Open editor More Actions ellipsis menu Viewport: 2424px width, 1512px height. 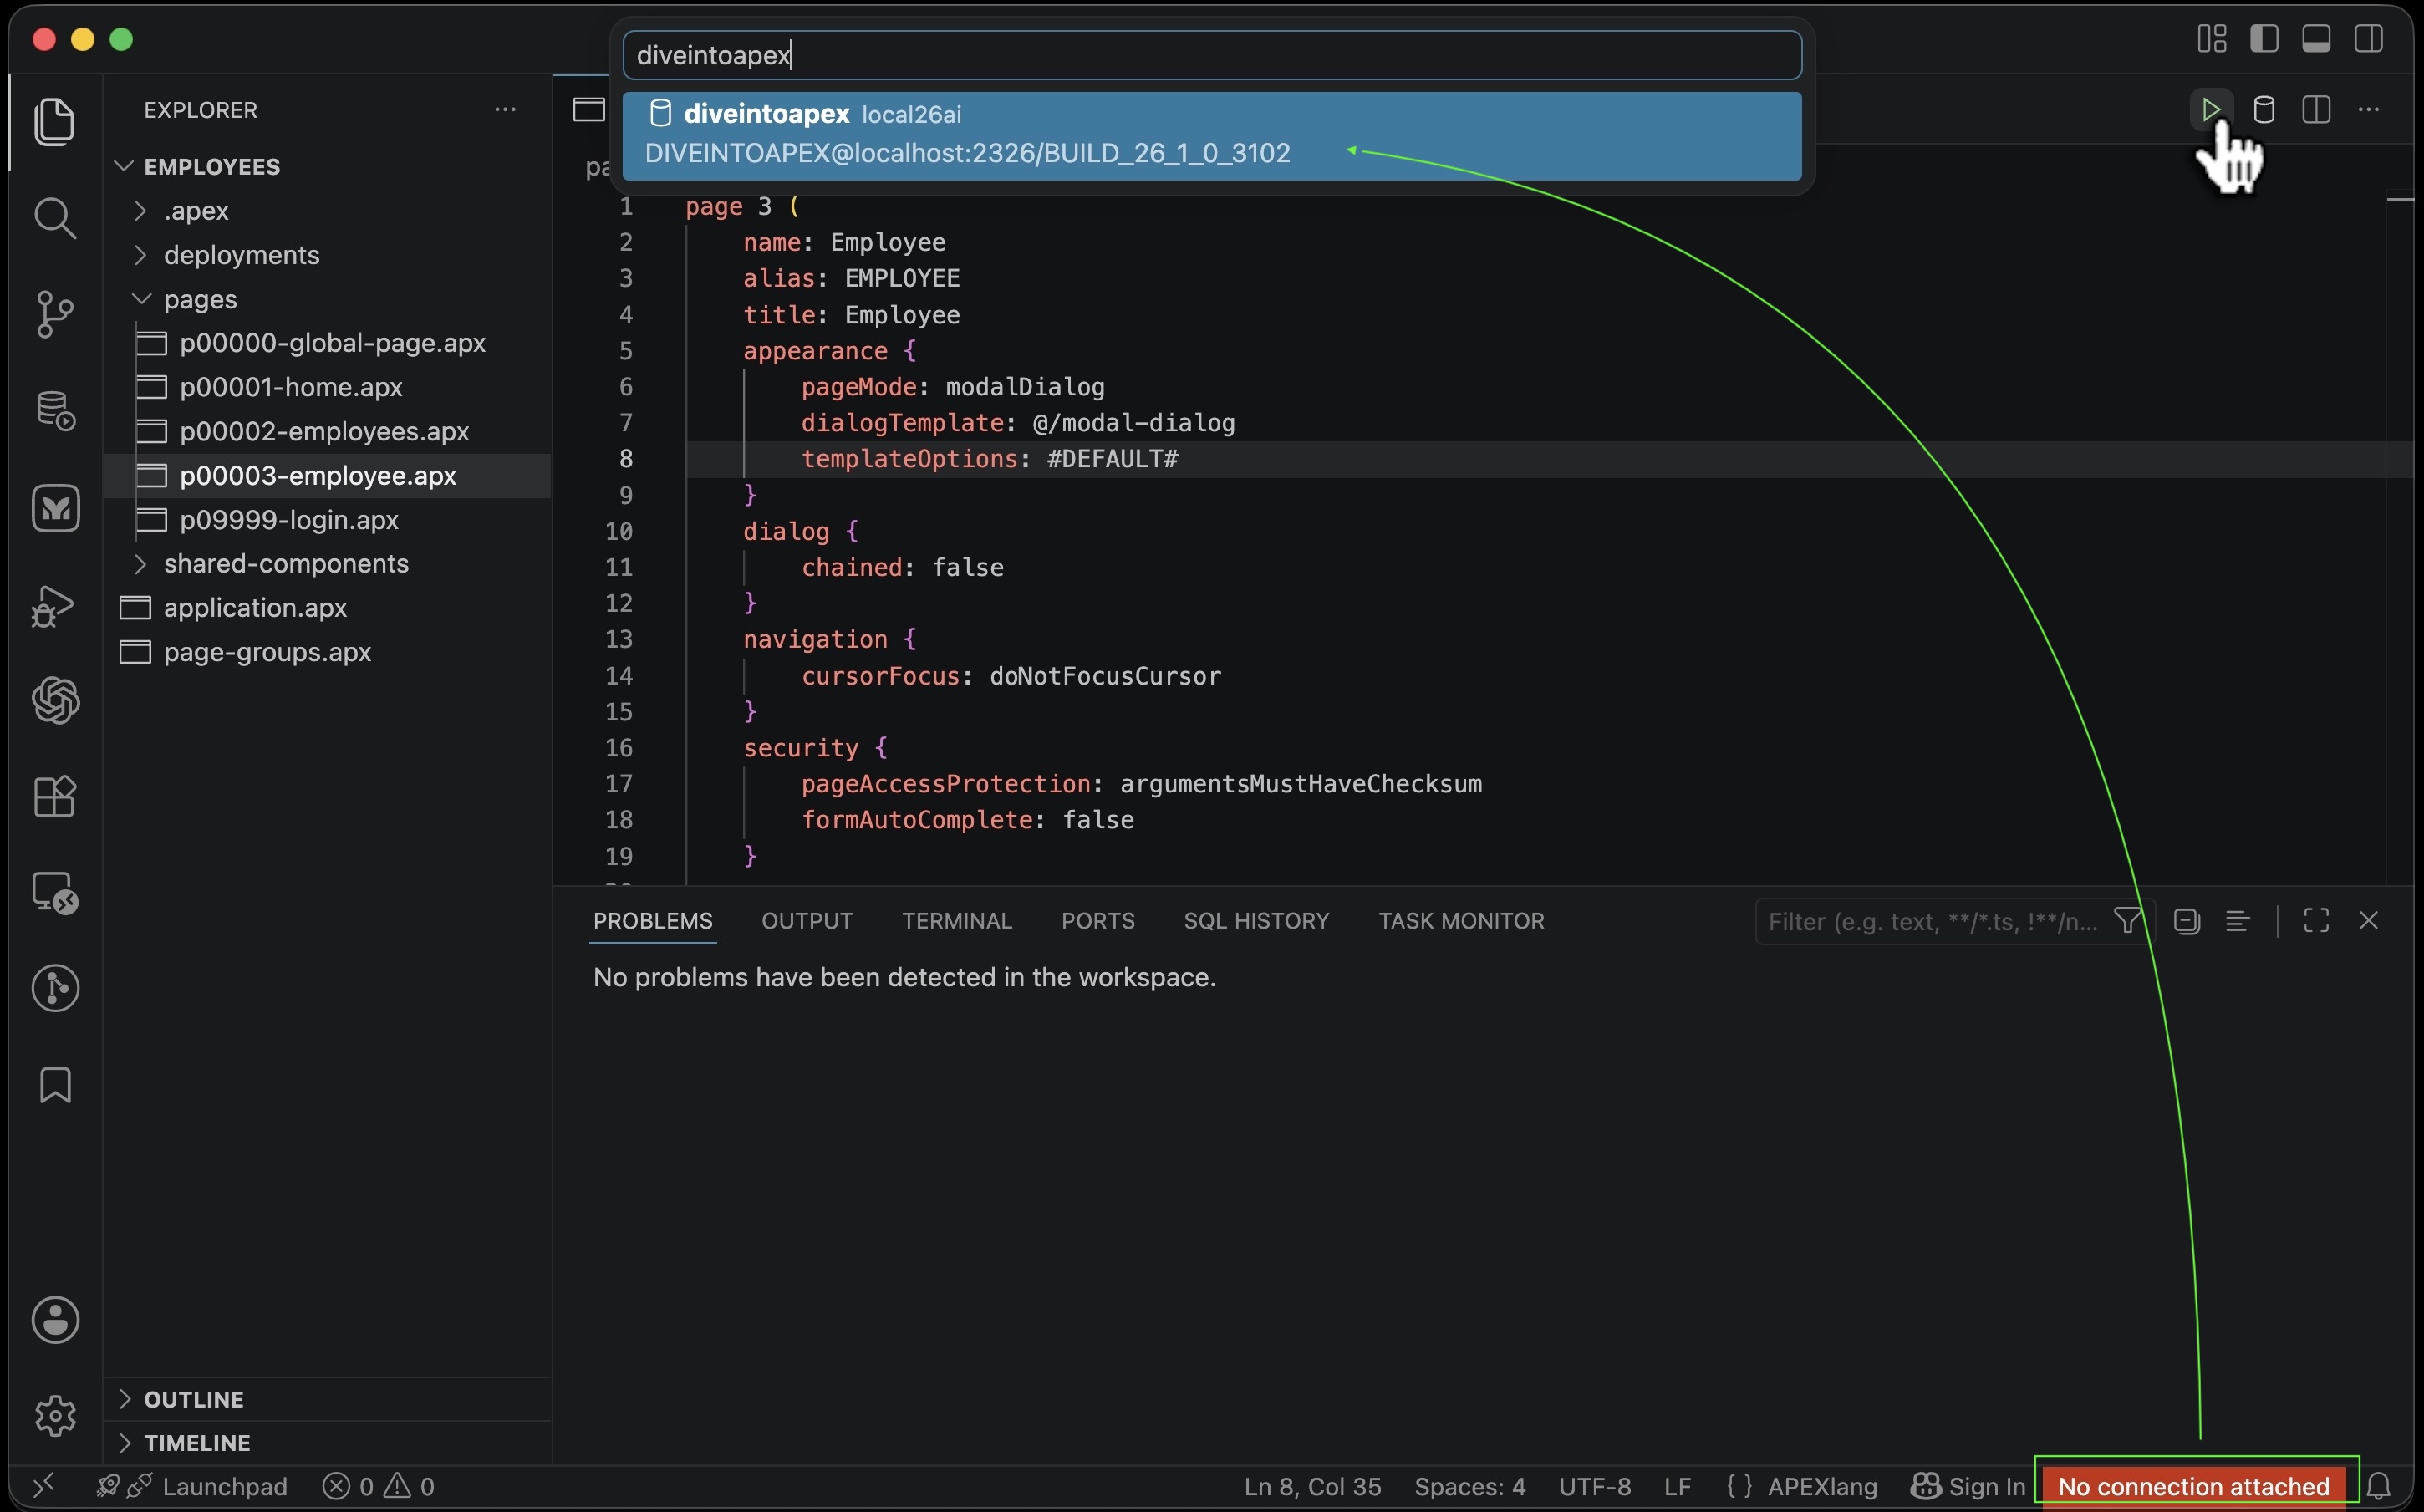pos(2368,109)
